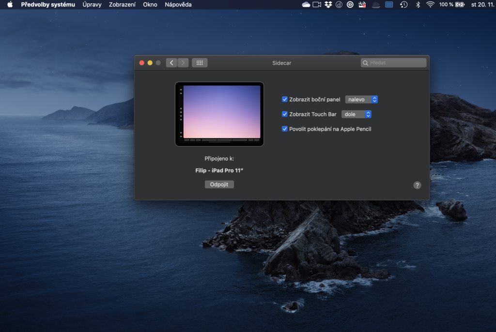
Task: Open Time Machine menu bar icon
Action: tap(403, 4)
